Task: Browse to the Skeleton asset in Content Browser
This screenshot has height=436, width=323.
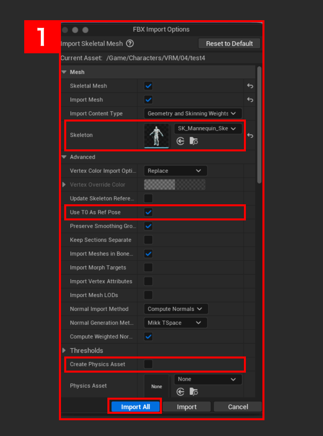Action: 194,141
